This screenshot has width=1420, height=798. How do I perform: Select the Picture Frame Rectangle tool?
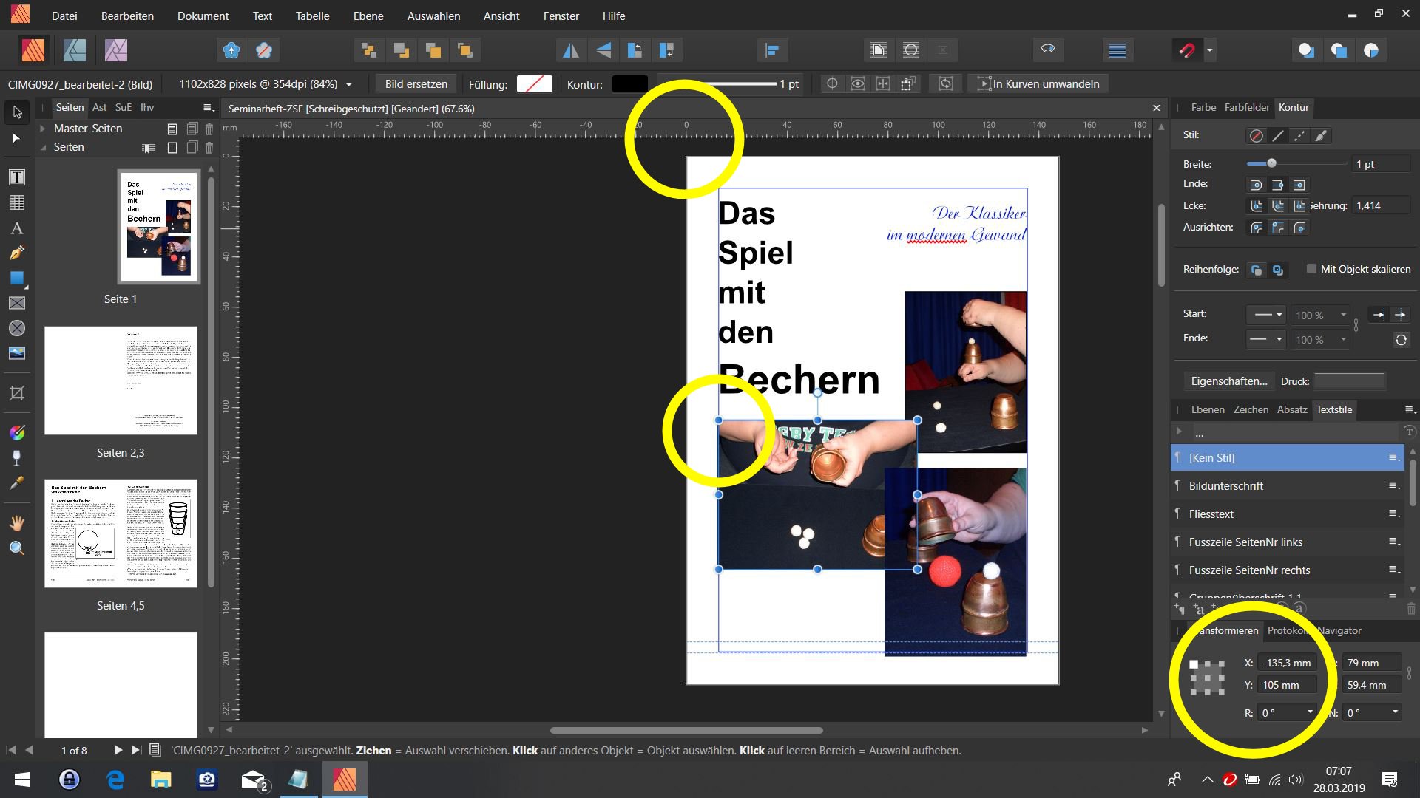[x=17, y=303]
